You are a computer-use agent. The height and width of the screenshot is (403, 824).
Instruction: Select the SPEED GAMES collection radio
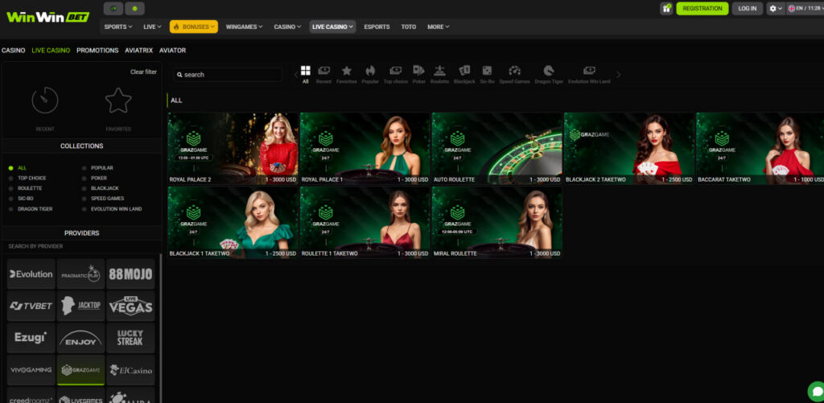point(84,199)
